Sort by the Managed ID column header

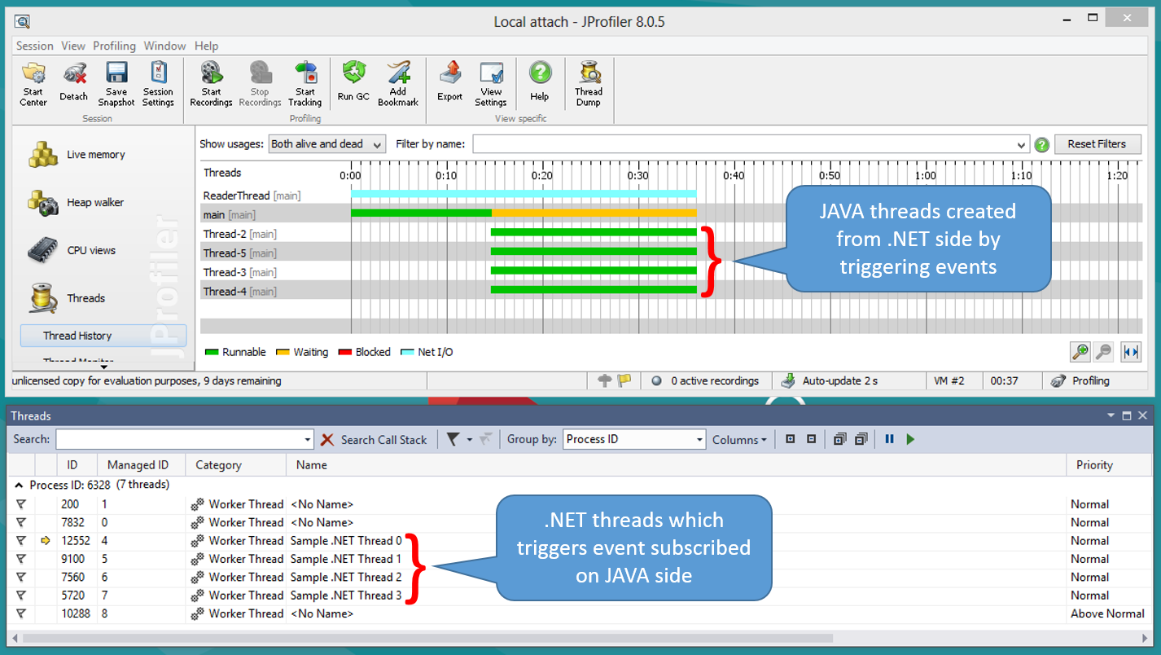[x=142, y=465]
